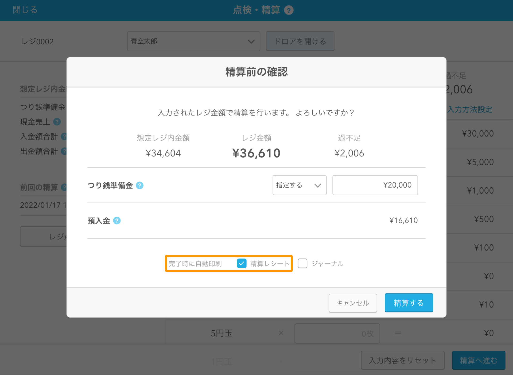Click help icon next to 点検・精算 title

289,10
